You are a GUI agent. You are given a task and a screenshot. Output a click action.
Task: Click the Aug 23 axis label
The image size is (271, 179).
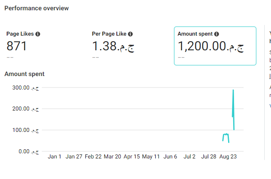click(x=228, y=156)
